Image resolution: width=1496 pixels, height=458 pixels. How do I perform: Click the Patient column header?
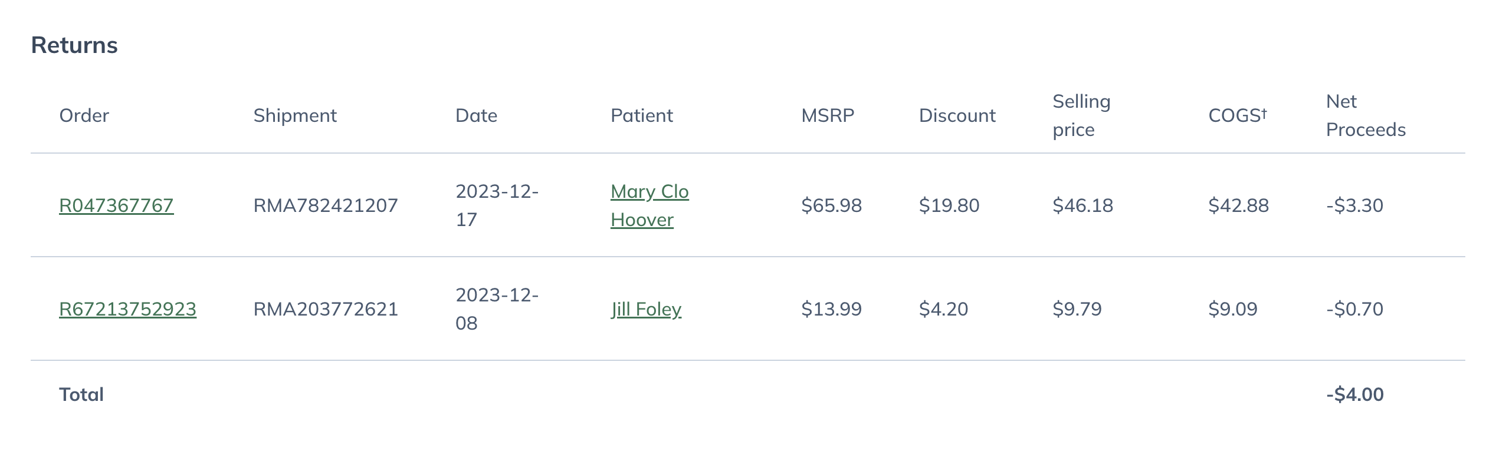(641, 115)
